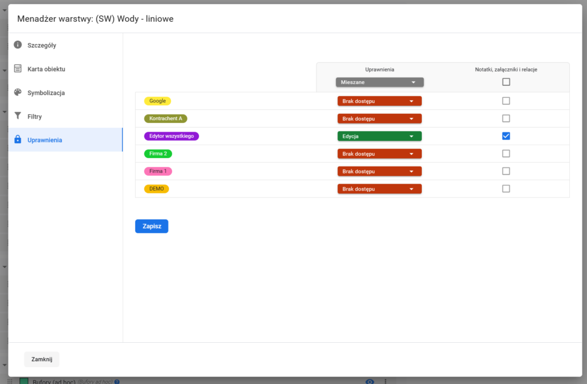Screen dimensions: 587x384
Task: Tick the notes checkbox for DEMO row
Action: 506,189
